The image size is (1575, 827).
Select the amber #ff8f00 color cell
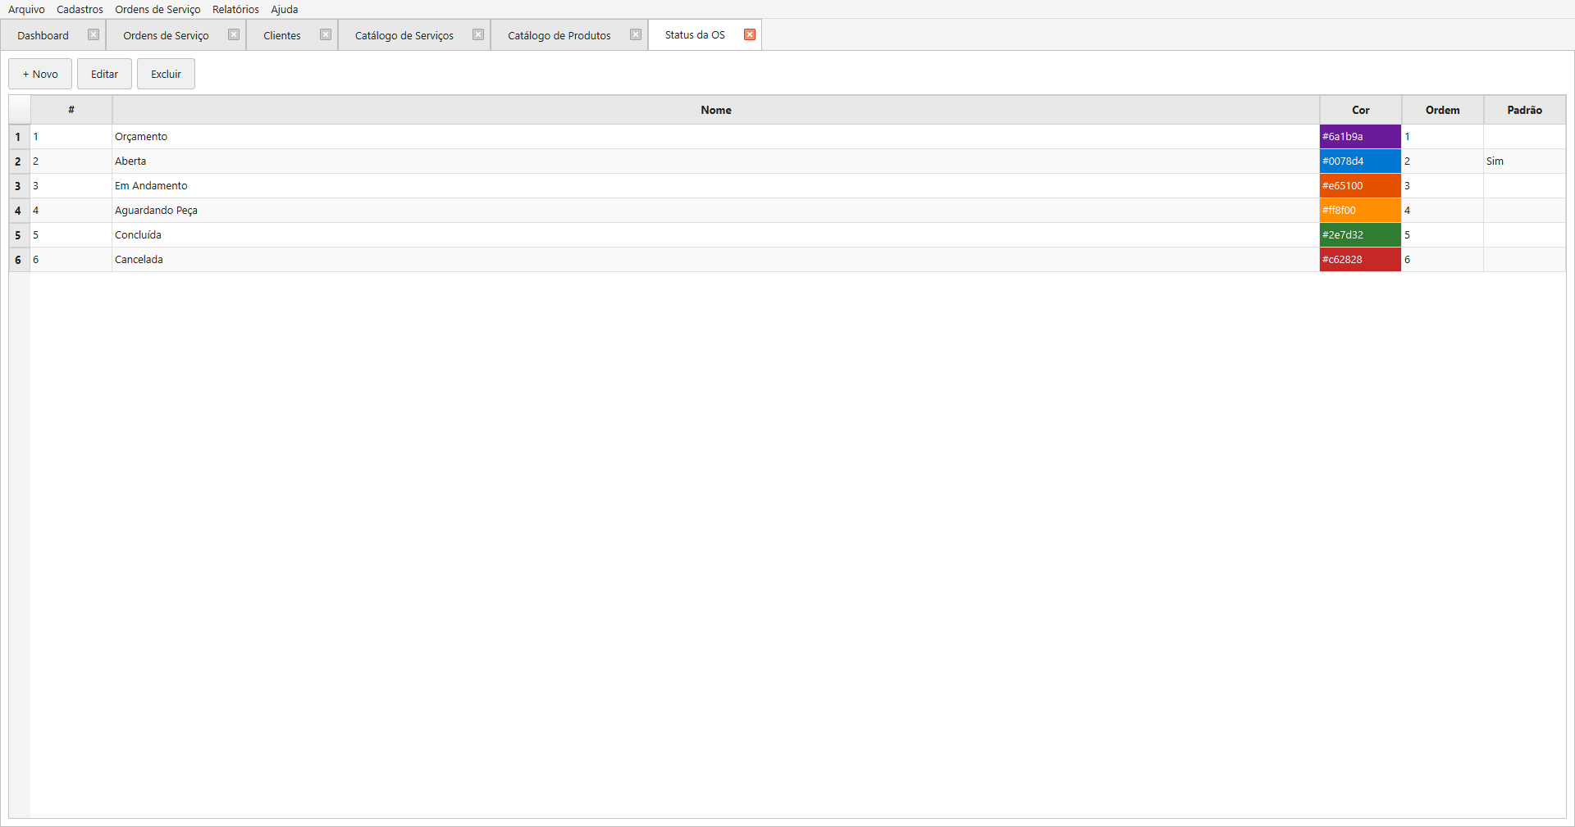click(x=1360, y=211)
